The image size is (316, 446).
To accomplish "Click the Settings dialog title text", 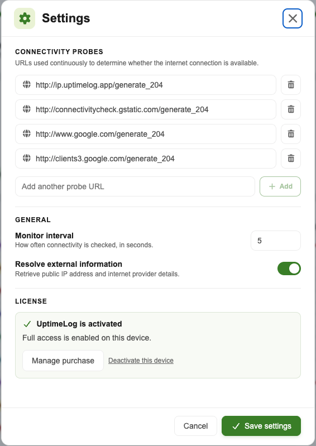I will pyautogui.click(x=66, y=18).
